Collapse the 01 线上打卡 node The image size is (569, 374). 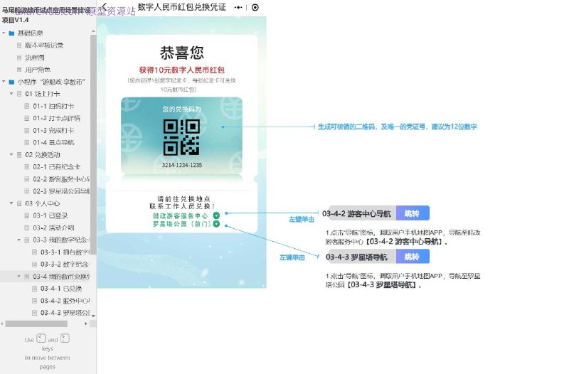pos(11,94)
